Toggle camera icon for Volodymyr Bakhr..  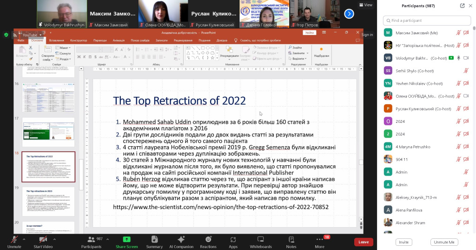(x=466, y=58)
